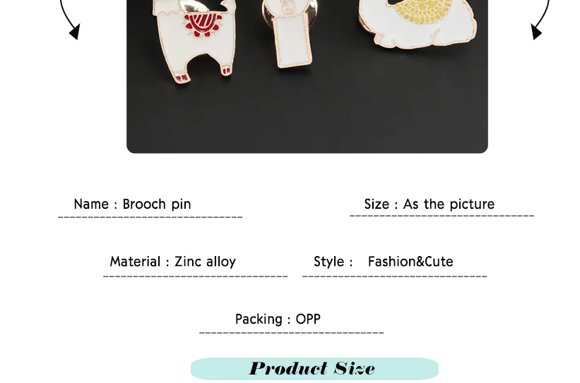Click the mint green color of the banner edge

201,369
